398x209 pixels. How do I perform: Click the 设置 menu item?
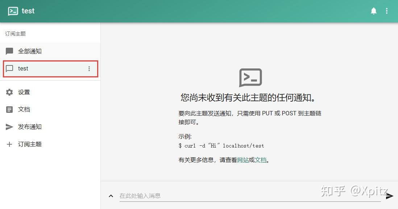click(x=24, y=92)
